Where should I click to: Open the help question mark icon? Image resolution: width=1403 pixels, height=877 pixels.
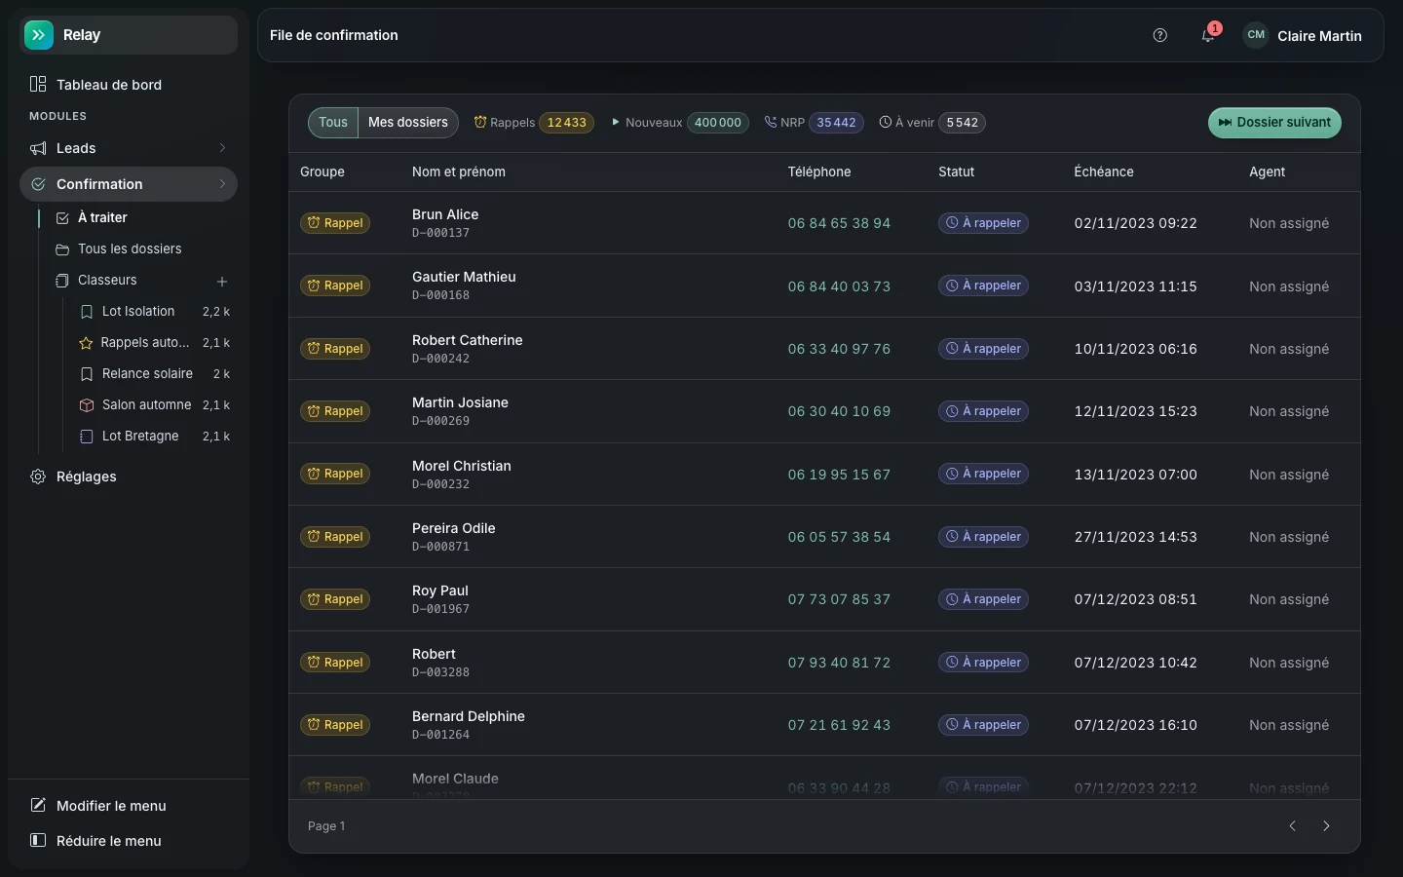[x=1159, y=35]
